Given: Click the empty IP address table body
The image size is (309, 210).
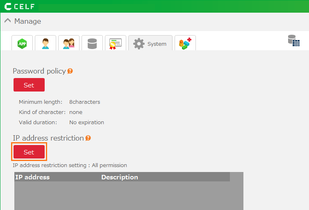Looking at the screenshot, I should tap(122, 195).
